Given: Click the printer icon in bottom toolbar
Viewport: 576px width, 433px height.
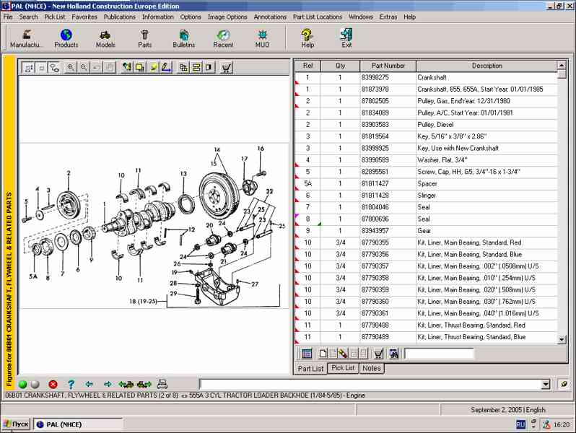Looking at the screenshot, I should coord(162,385).
